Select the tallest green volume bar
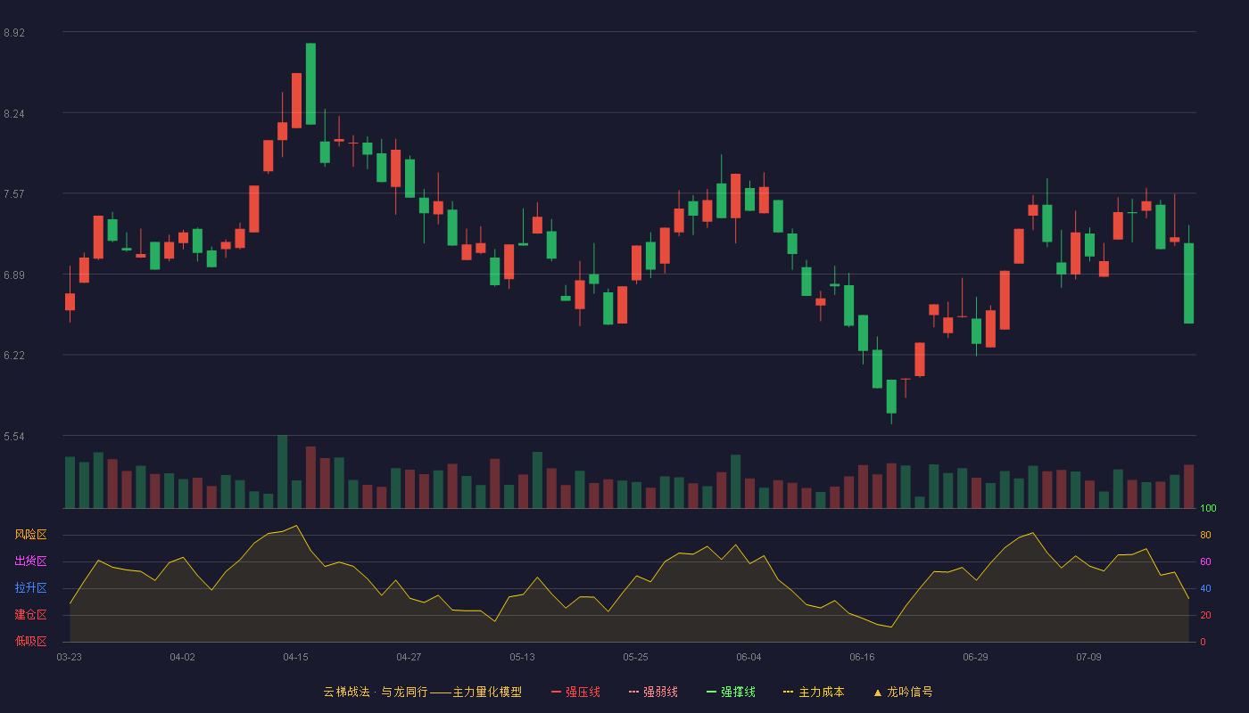 [x=282, y=471]
